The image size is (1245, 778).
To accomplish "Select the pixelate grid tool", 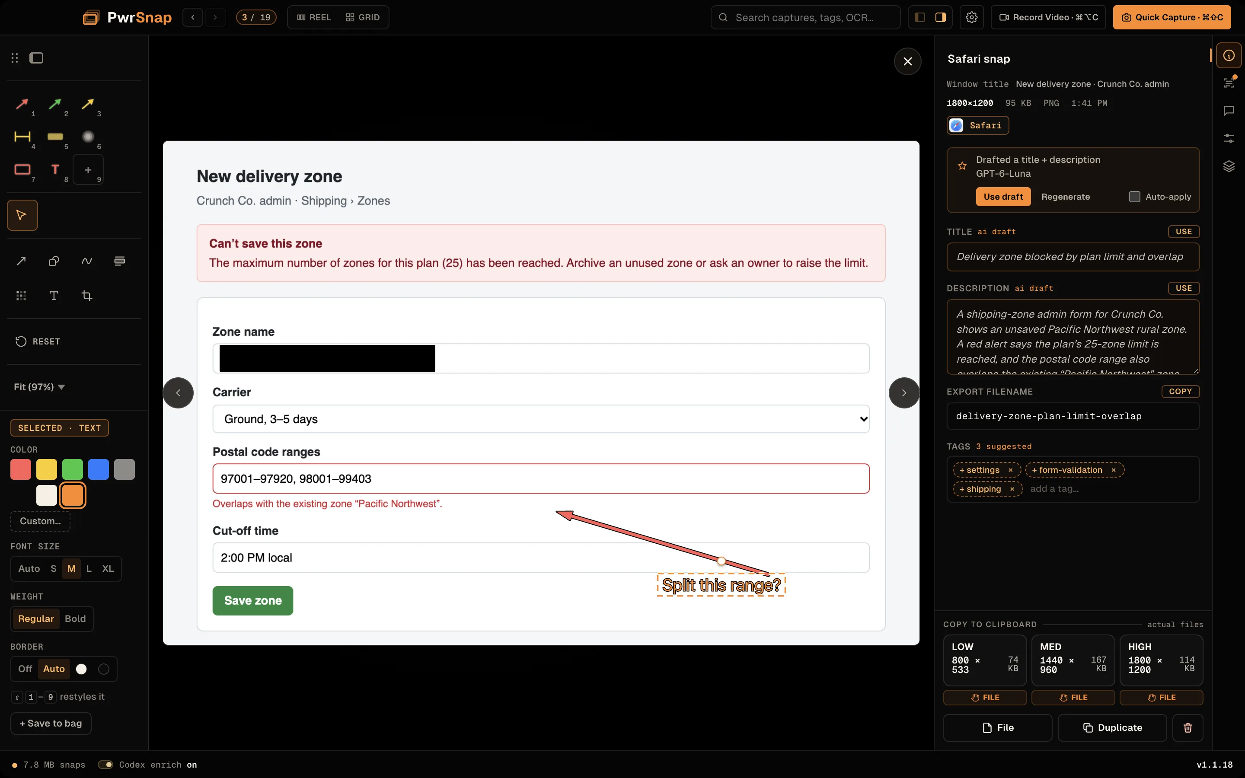I will (21, 295).
